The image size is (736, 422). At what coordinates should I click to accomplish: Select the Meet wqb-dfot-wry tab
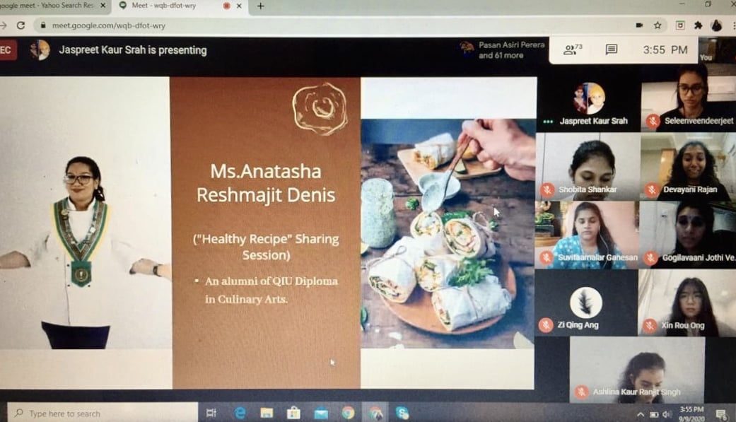[x=170, y=6]
